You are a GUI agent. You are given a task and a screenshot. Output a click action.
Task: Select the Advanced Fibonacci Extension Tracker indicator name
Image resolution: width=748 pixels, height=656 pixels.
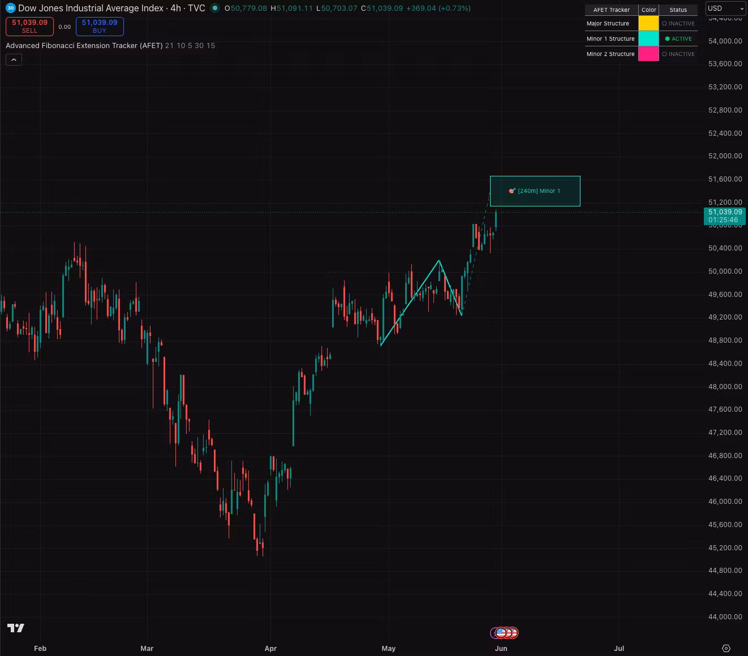(x=84, y=46)
